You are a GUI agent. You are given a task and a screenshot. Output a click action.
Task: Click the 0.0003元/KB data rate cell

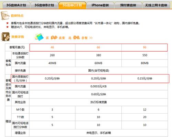coord(99,86)
